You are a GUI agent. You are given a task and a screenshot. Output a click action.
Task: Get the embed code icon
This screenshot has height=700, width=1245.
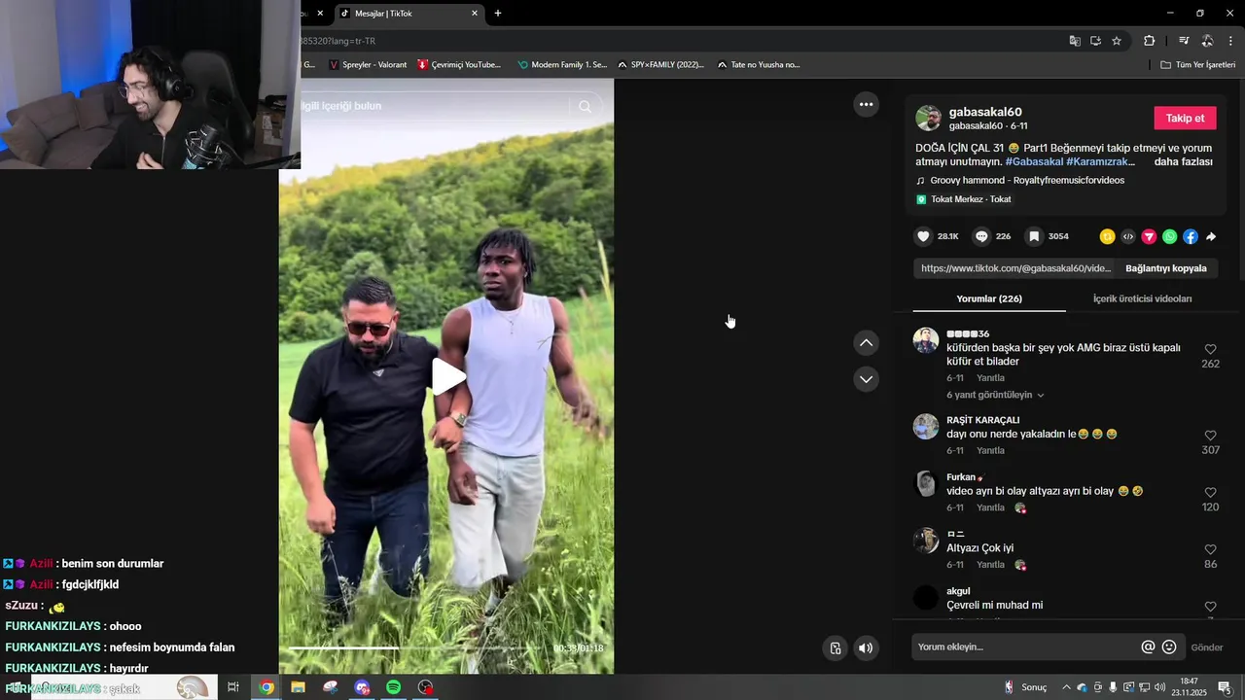tap(1128, 236)
